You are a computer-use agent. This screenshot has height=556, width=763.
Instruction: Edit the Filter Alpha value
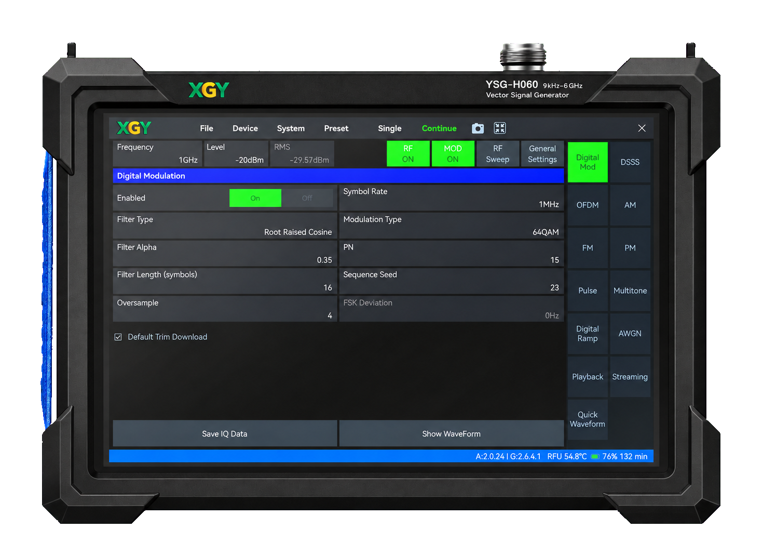click(225, 254)
